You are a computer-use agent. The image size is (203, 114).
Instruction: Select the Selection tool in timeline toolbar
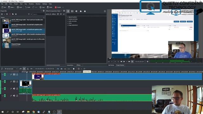24,69
